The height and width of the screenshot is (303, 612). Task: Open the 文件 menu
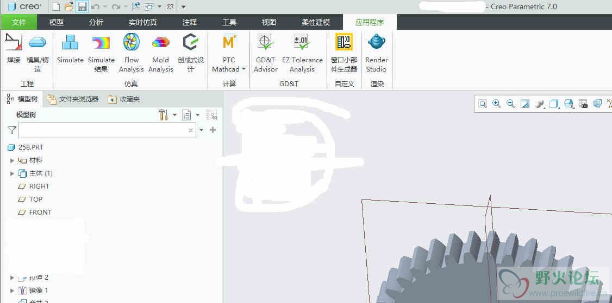pos(18,22)
